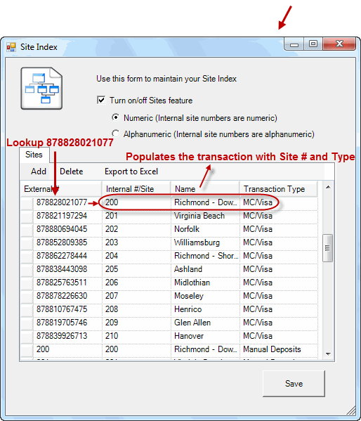Switch to the Sites tab
Screen dimensions: 361x421
34,155
